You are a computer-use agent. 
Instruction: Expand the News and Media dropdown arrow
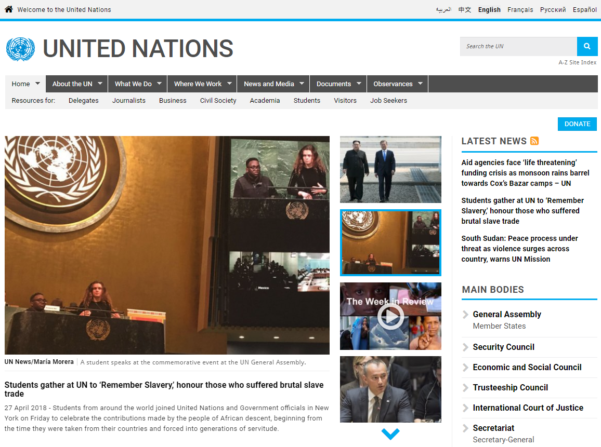[x=302, y=84]
